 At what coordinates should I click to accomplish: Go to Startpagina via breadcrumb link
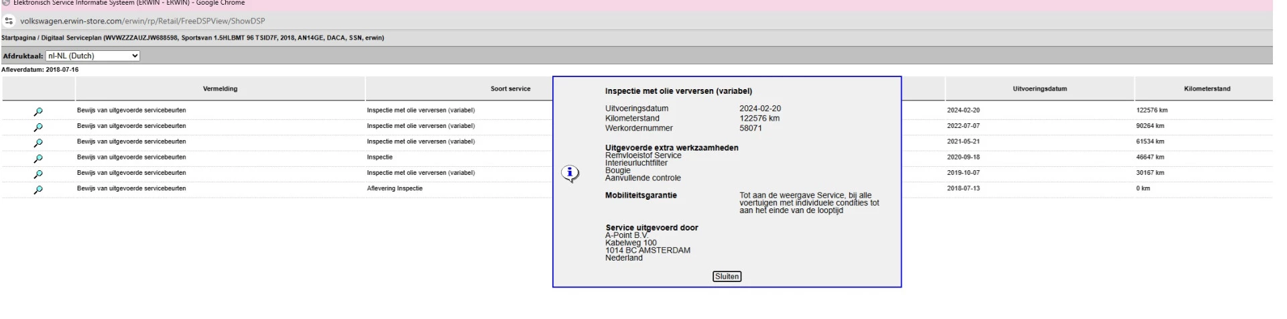pos(18,38)
